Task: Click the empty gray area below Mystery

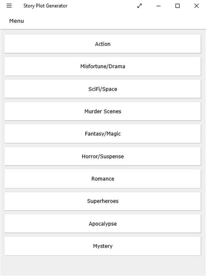Action: [x=102, y=266]
